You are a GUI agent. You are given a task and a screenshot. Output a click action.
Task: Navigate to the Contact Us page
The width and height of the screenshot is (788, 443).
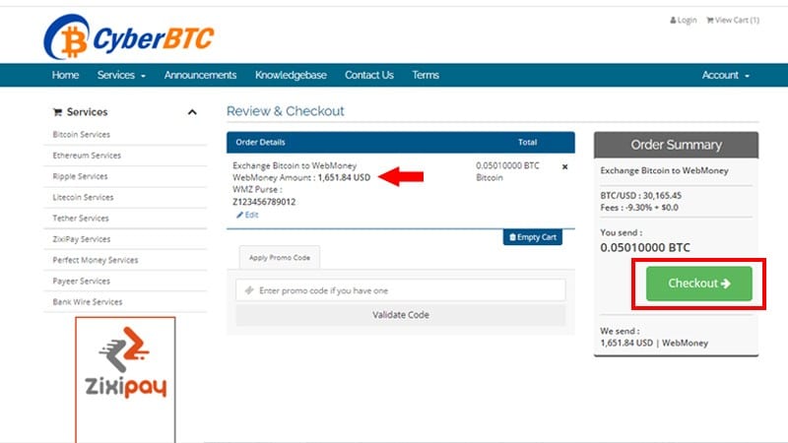(368, 75)
